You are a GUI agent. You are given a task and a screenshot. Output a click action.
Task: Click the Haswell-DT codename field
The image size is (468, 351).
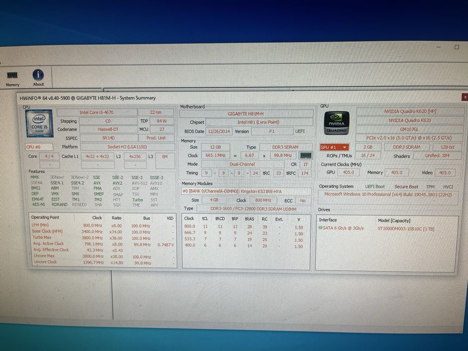point(108,129)
